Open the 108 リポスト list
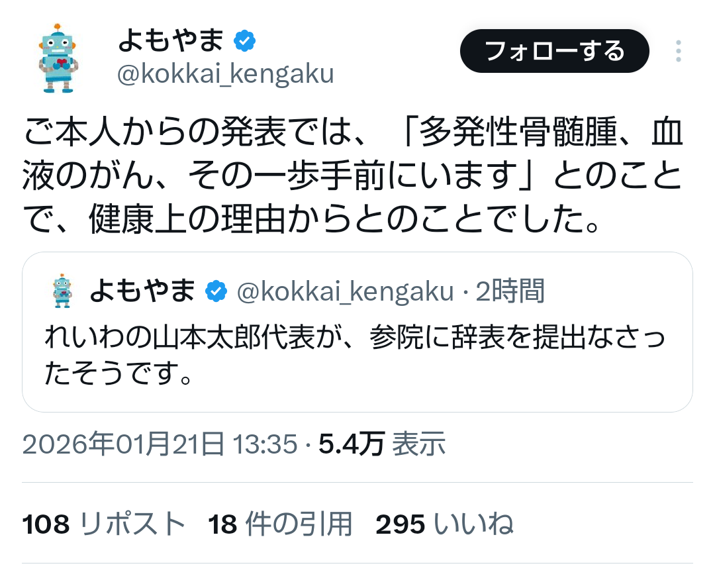715x588 pixels. coord(103,525)
